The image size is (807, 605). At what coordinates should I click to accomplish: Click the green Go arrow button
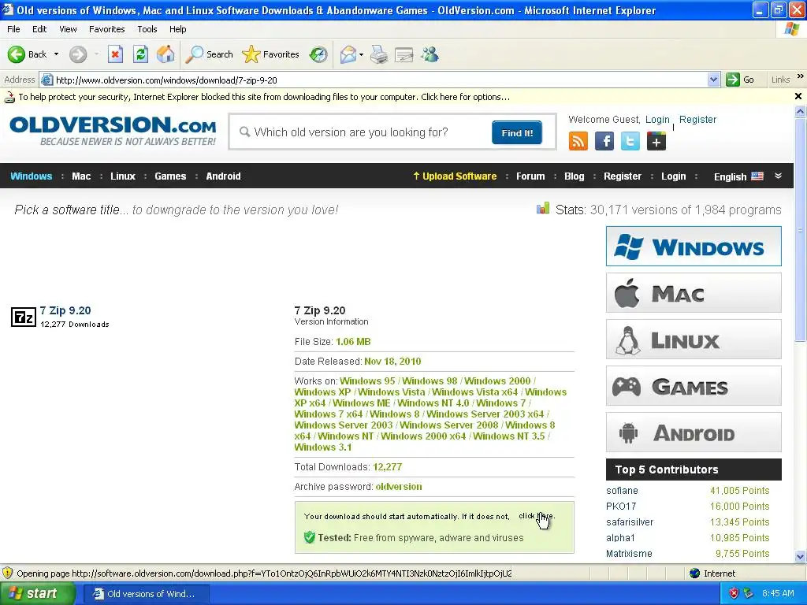click(x=732, y=80)
